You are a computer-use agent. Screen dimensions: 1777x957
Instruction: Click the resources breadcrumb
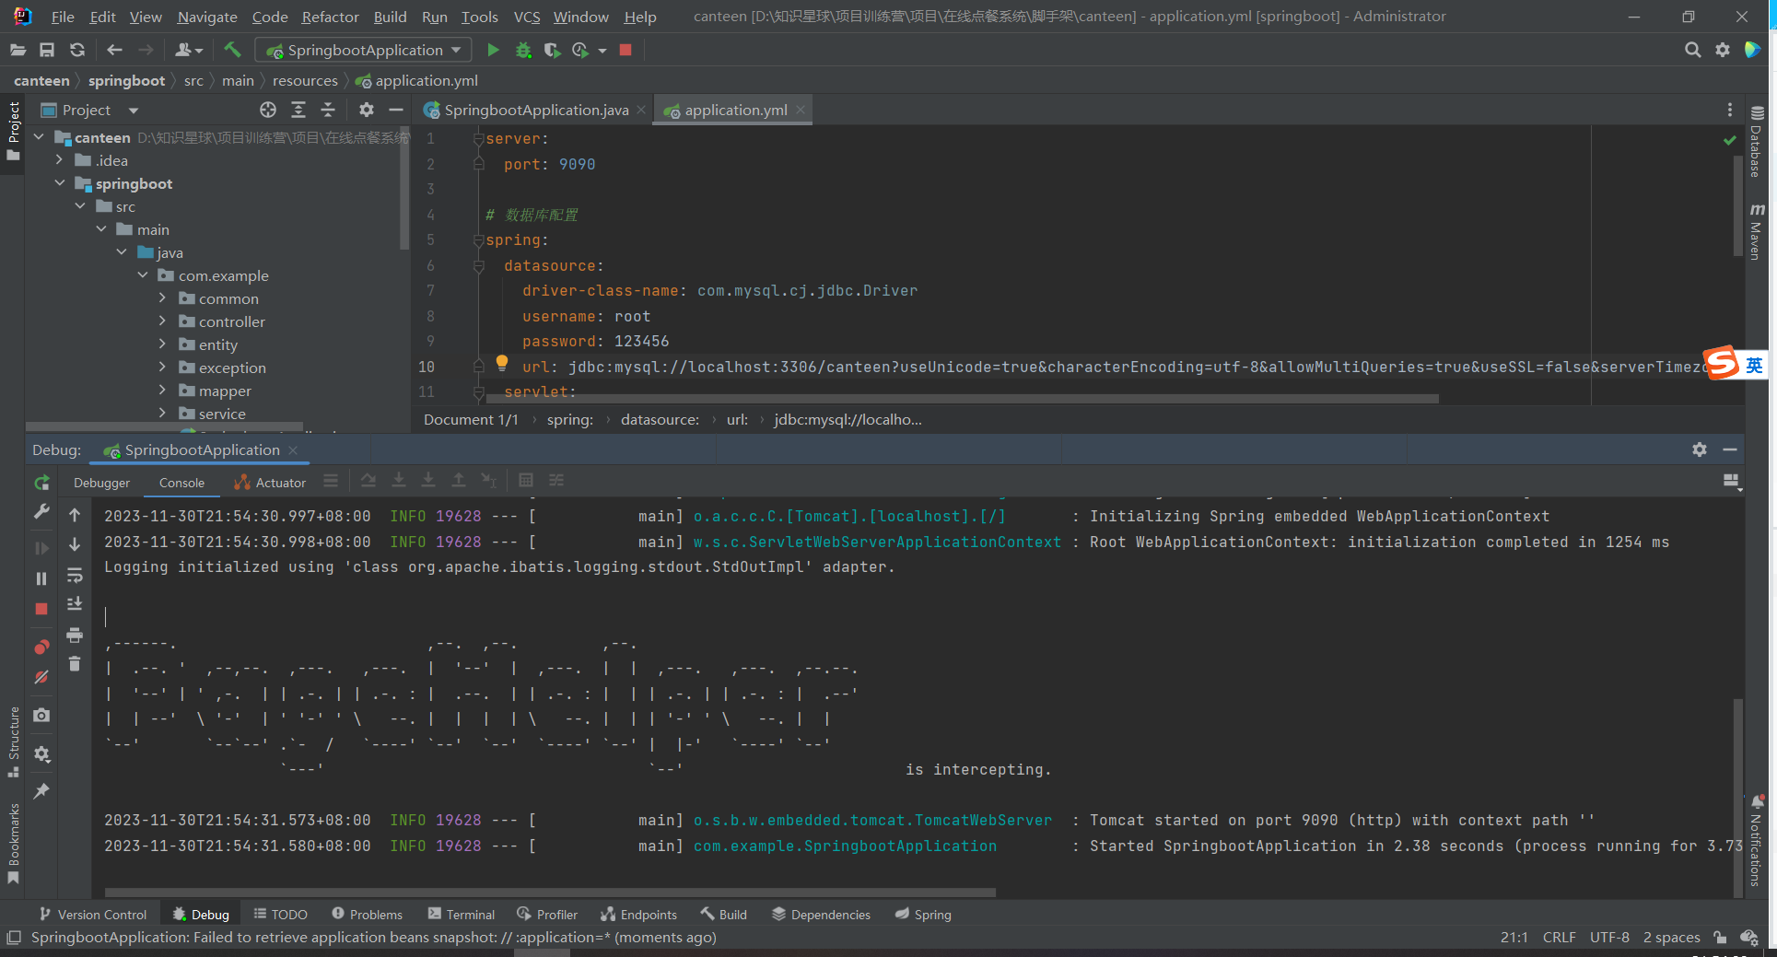305,81
